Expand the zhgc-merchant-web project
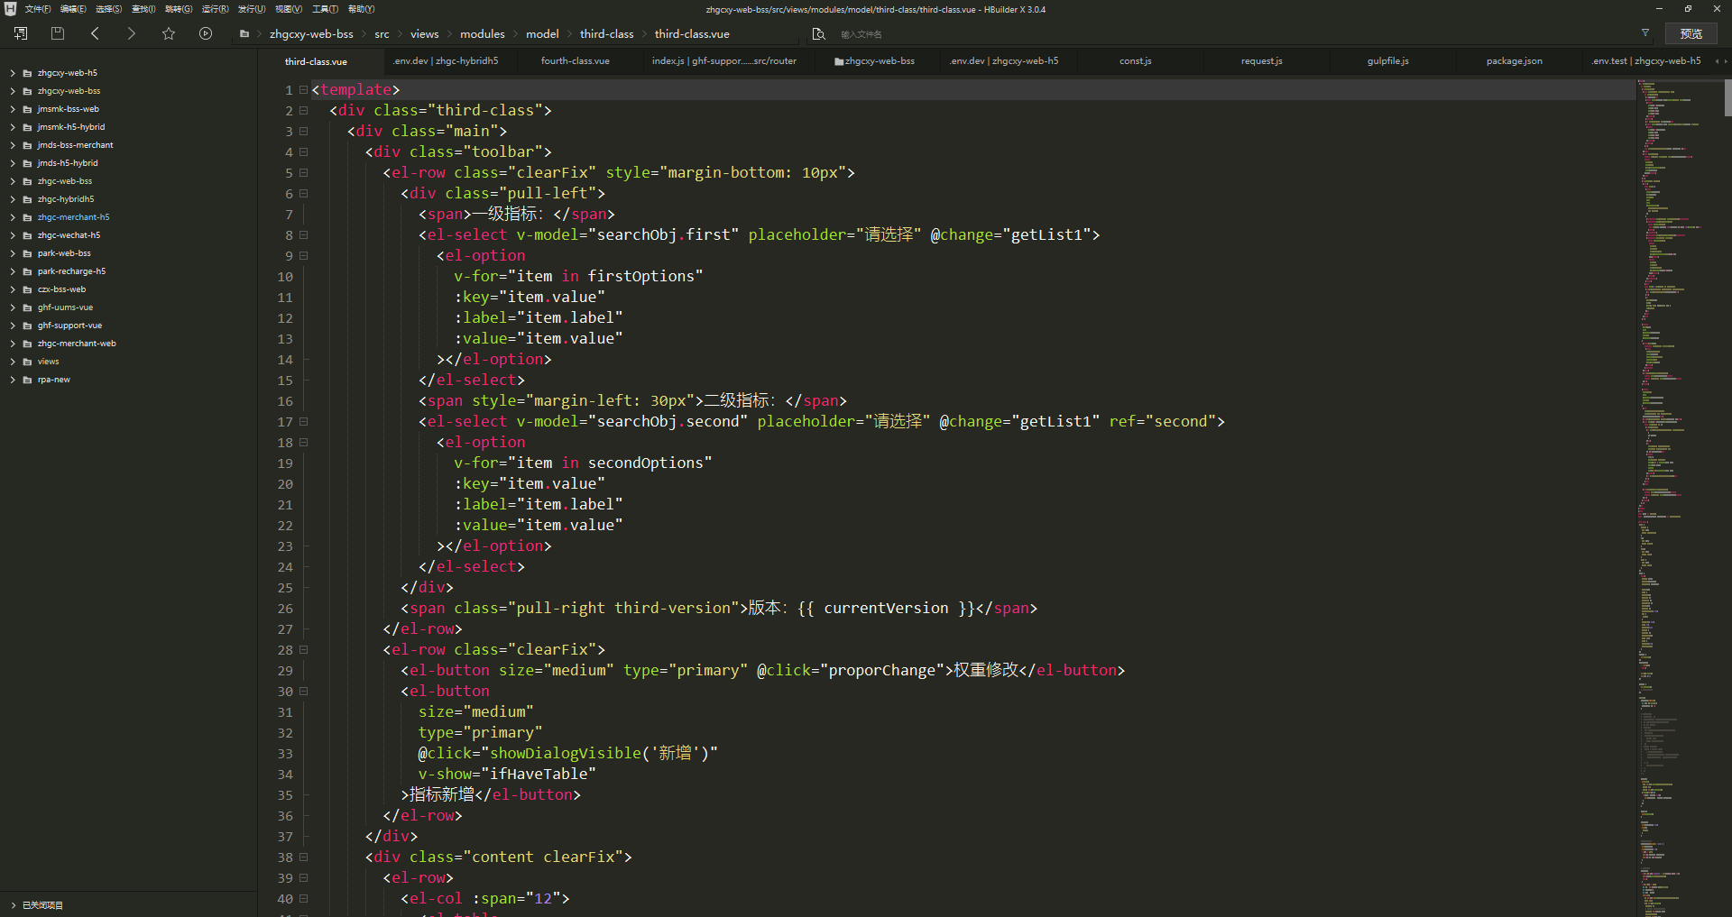1732x917 pixels. coord(13,344)
